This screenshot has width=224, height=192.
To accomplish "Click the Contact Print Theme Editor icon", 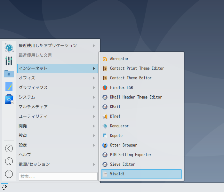I will tap(105, 68).
